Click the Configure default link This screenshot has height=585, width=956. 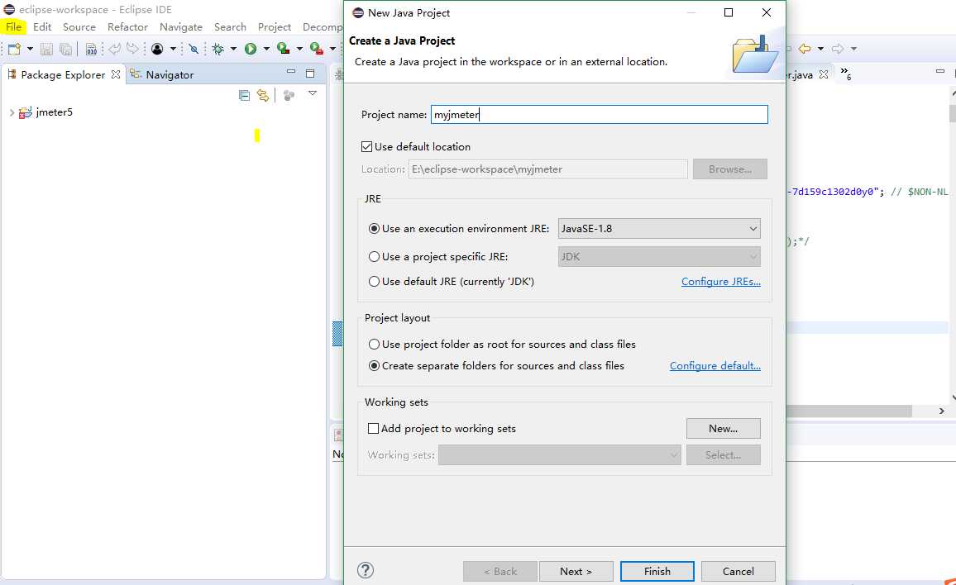coord(715,365)
